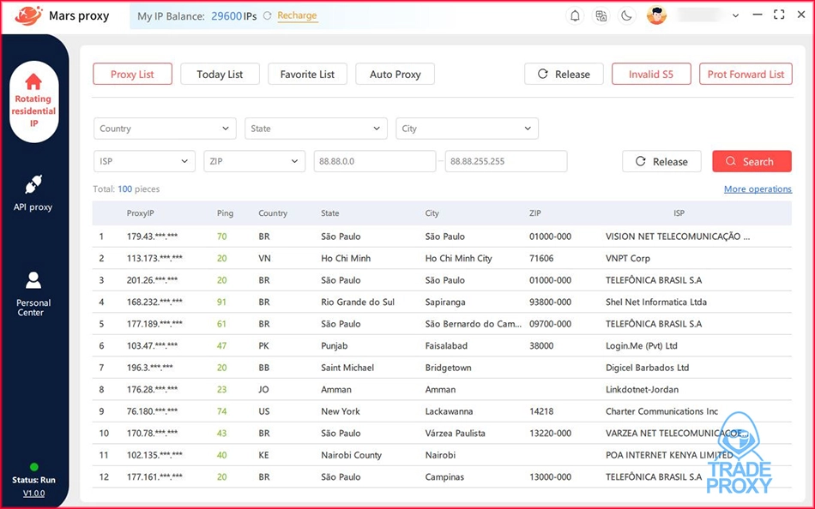Open the Prot Forward List

pyautogui.click(x=746, y=75)
